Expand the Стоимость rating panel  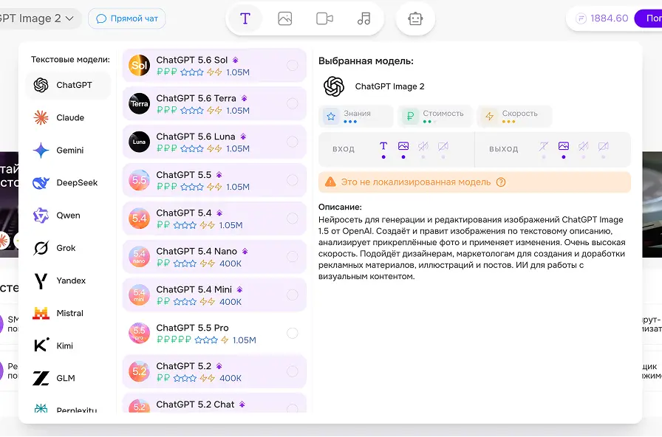435,116
